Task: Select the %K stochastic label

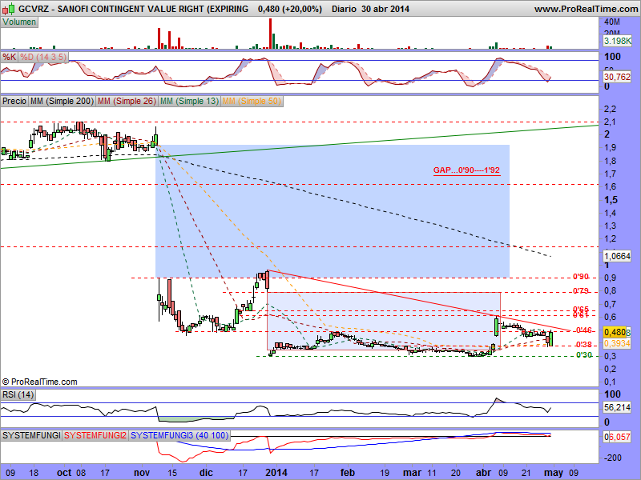Action: coord(10,57)
